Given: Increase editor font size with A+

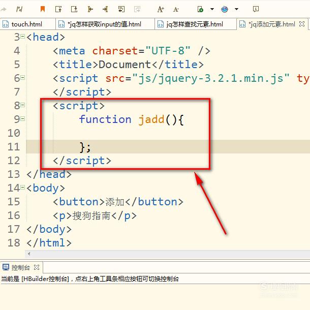Looking at the screenshot, I should [161, 9].
